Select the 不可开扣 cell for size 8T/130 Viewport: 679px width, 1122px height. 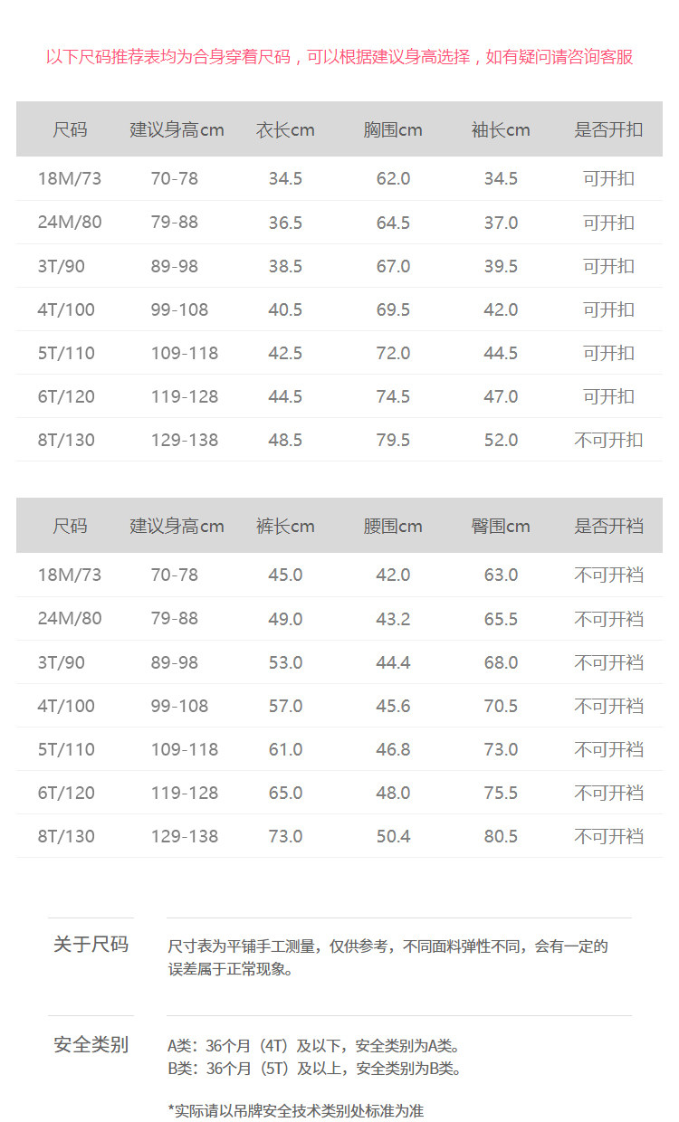(x=608, y=440)
